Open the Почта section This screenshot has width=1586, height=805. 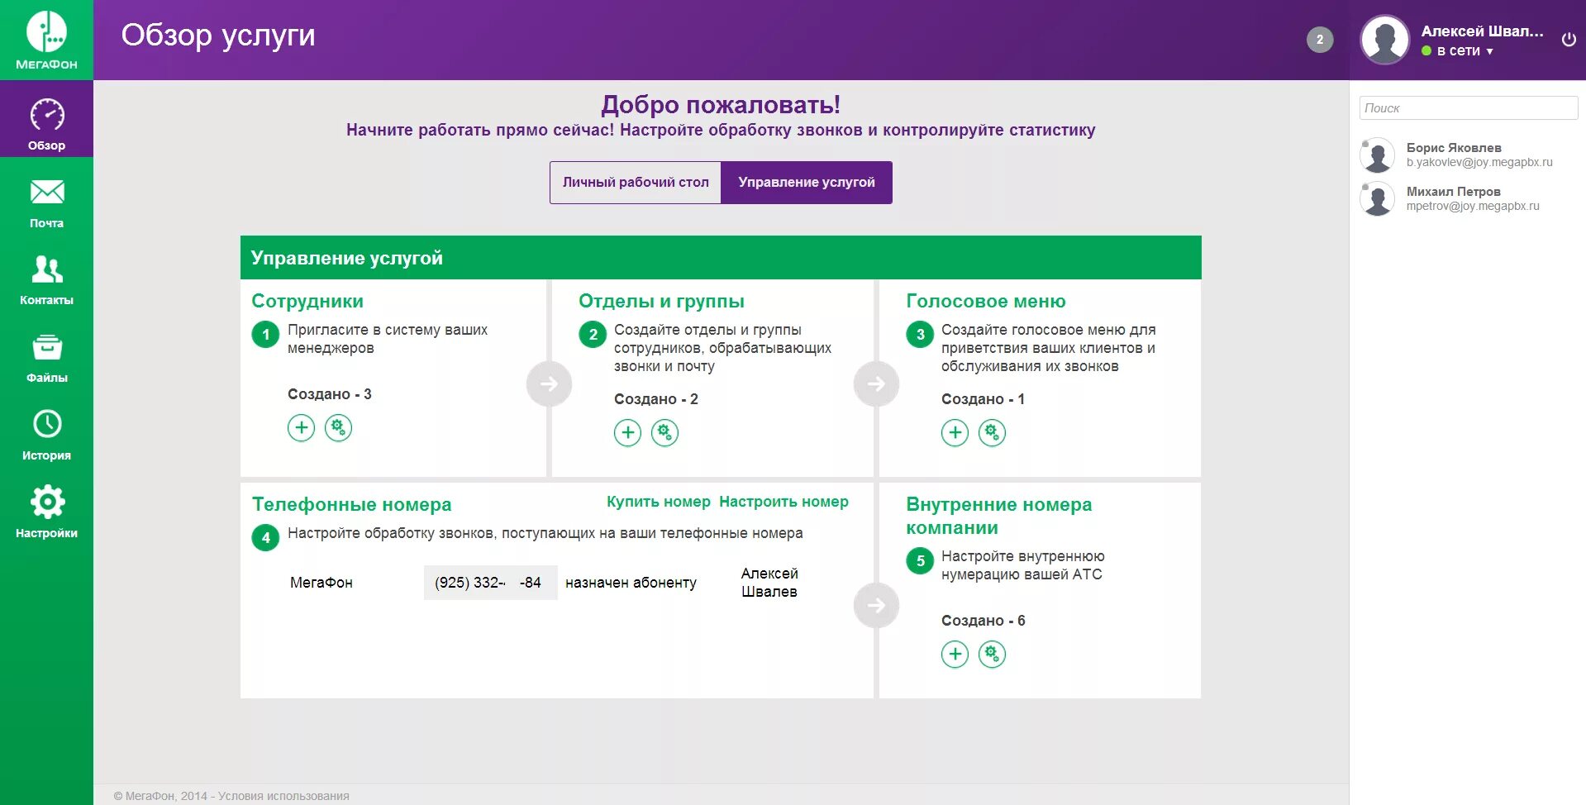click(47, 202)
